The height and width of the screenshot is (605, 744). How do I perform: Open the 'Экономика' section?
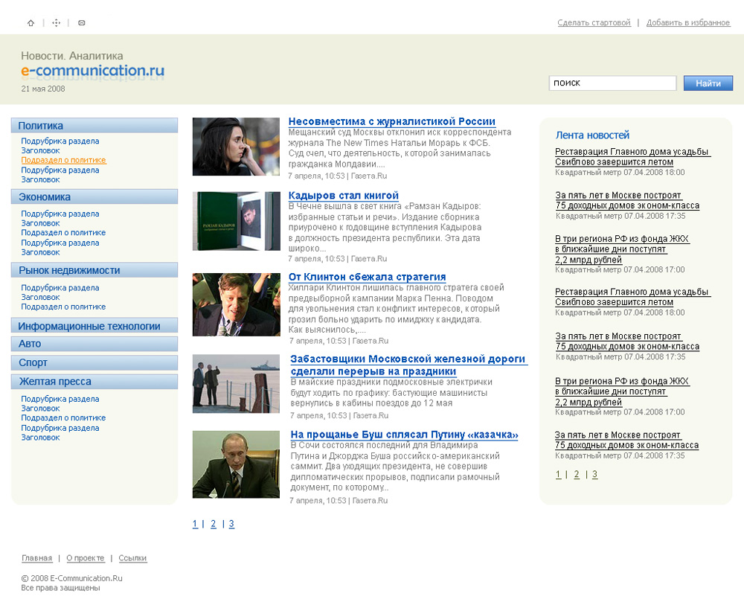click(94, 196)
